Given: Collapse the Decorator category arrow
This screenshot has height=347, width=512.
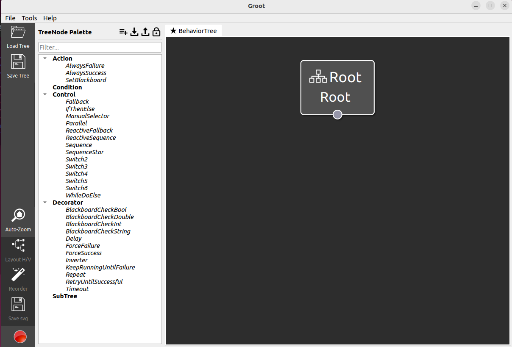Looking at the screenshot, I should click(45, 203).
